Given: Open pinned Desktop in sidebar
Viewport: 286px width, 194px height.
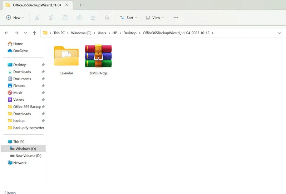Looking at the screenshot, I should [17, 65].
